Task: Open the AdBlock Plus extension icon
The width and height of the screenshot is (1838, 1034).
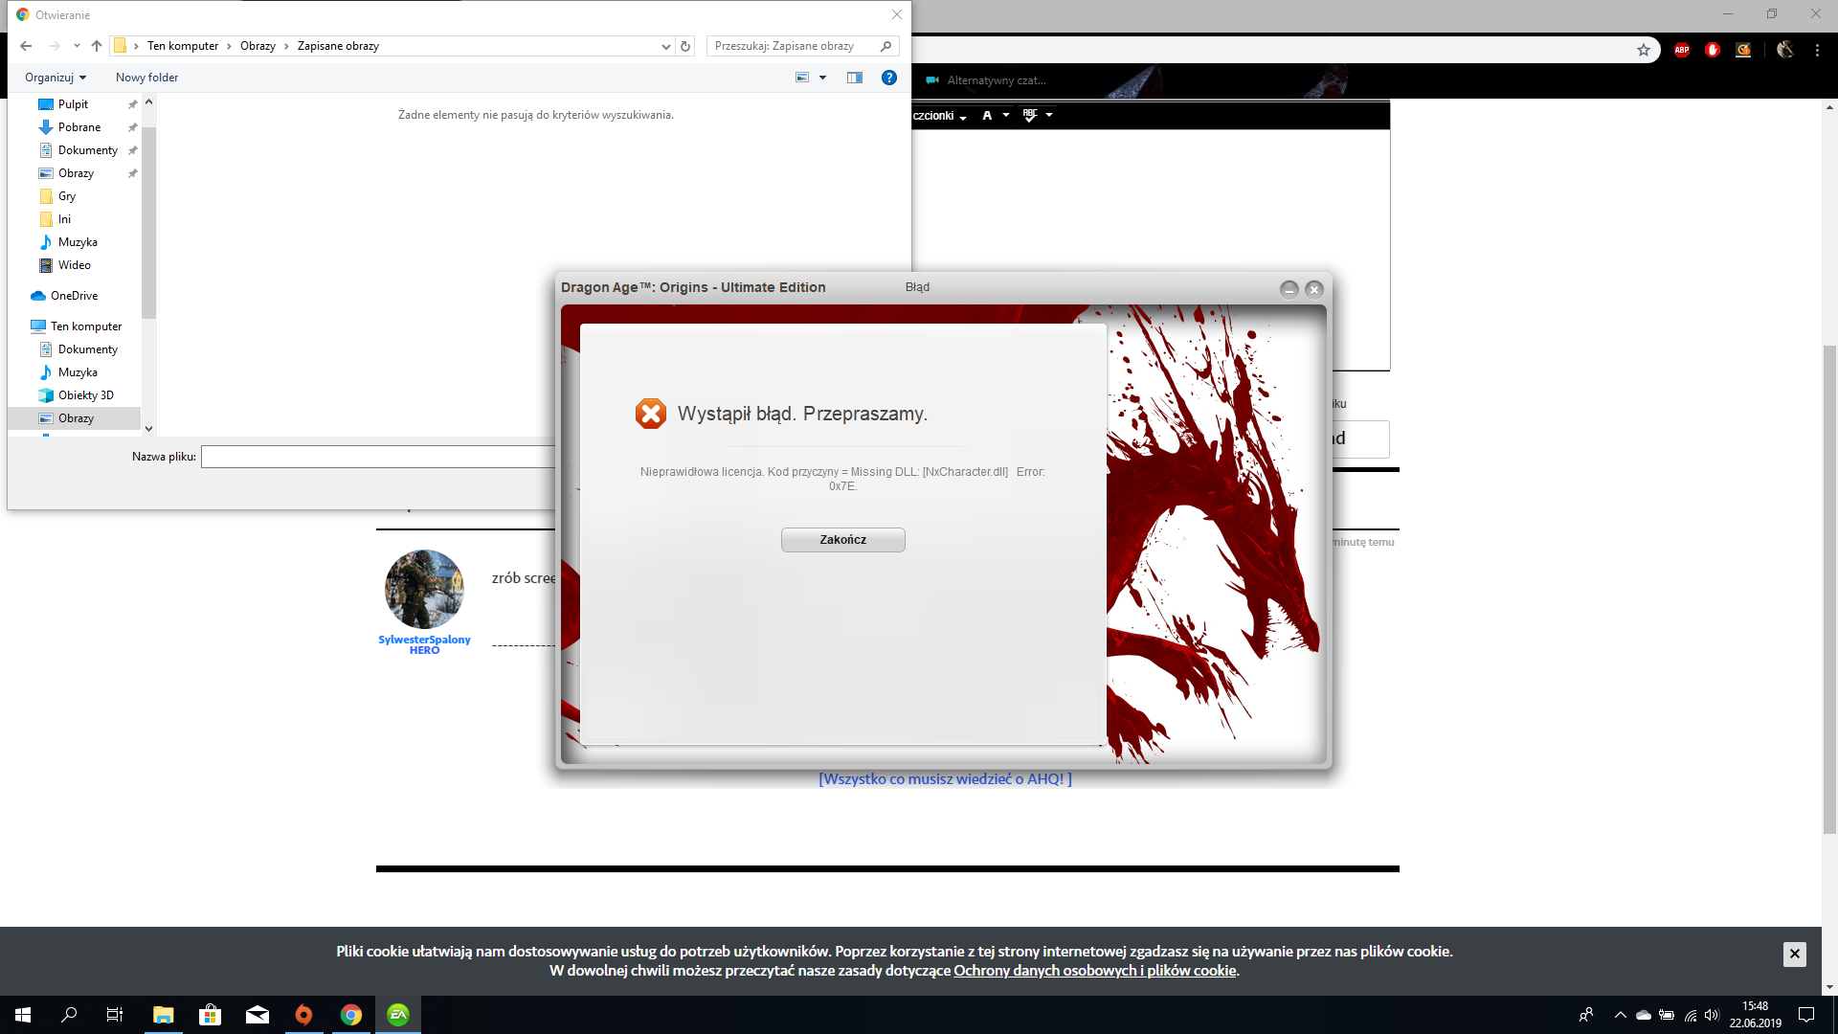Action: pyautogui.click(x=1682, y=50)
